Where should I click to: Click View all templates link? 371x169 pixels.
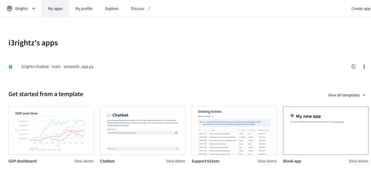point(346,95)
